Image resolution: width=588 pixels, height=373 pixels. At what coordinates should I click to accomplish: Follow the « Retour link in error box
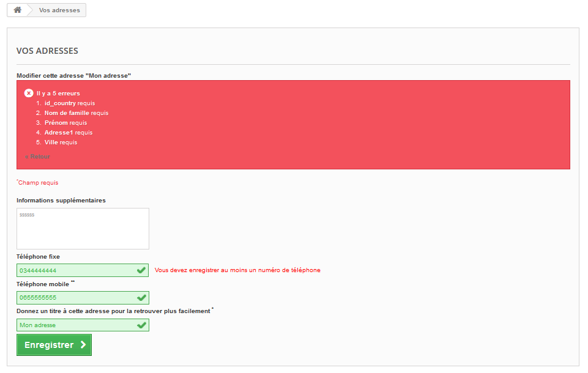tap(37, 157)
